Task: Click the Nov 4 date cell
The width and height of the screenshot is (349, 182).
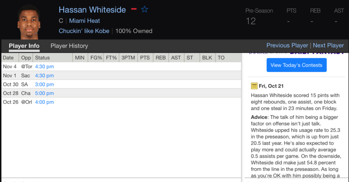Action: click(x=10, y=67)
